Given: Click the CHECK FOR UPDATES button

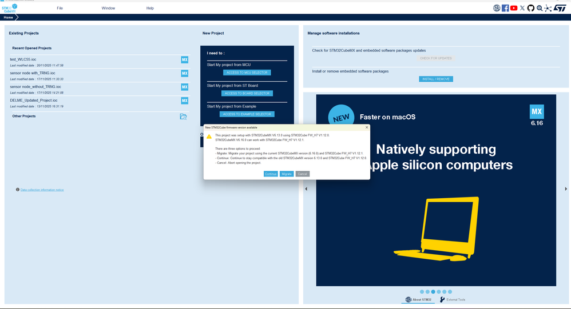Looking at the screenshot, I should [x=436, y=58].
